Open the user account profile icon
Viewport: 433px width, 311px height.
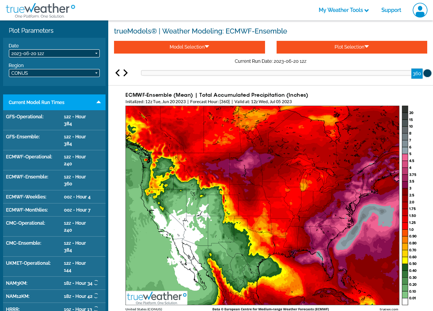tap(420, 10)
